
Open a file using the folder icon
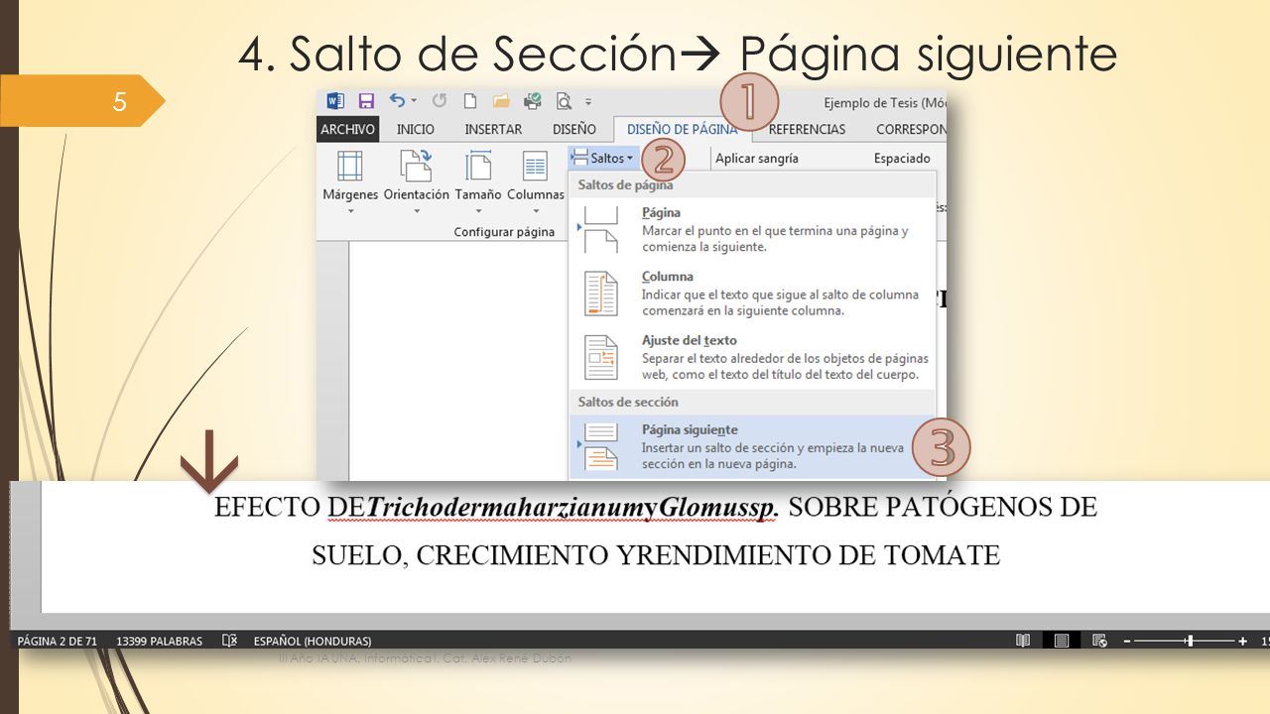(501, 101)
